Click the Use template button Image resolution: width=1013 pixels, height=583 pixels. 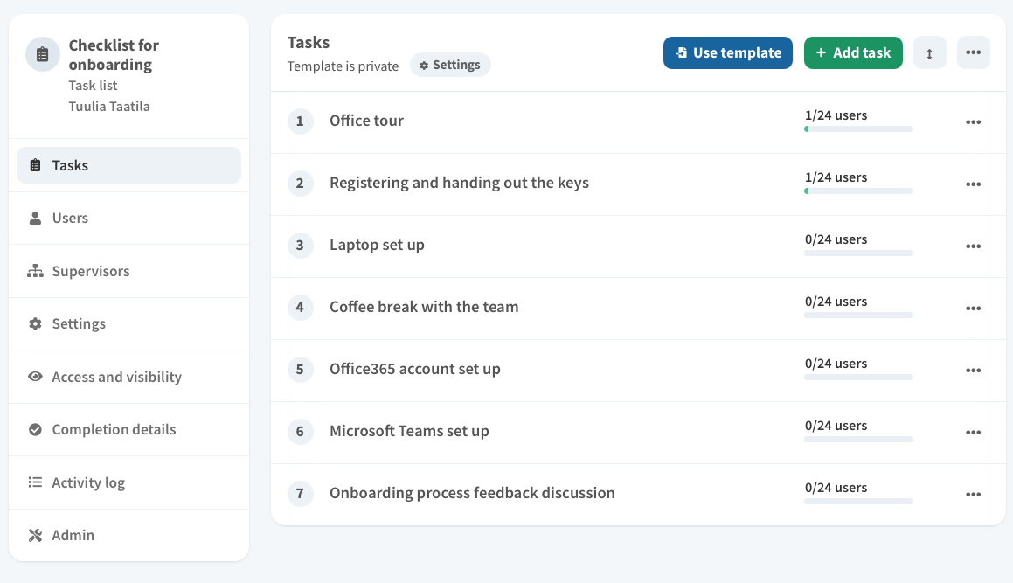[x=727, y=52]
